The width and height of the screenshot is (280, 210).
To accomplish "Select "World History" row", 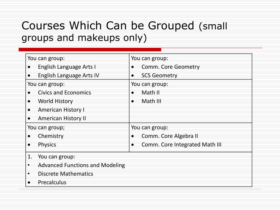I will [x=55, y=101].
